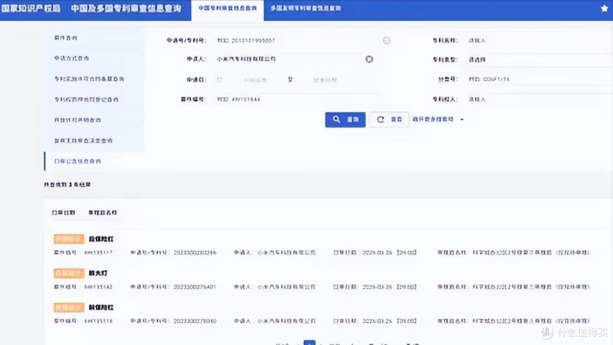Click the circular arrow reset icon

(x=380, y=119)
